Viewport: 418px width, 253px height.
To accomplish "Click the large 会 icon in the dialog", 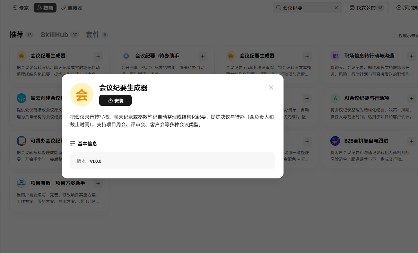I will (x=82, y=94).
